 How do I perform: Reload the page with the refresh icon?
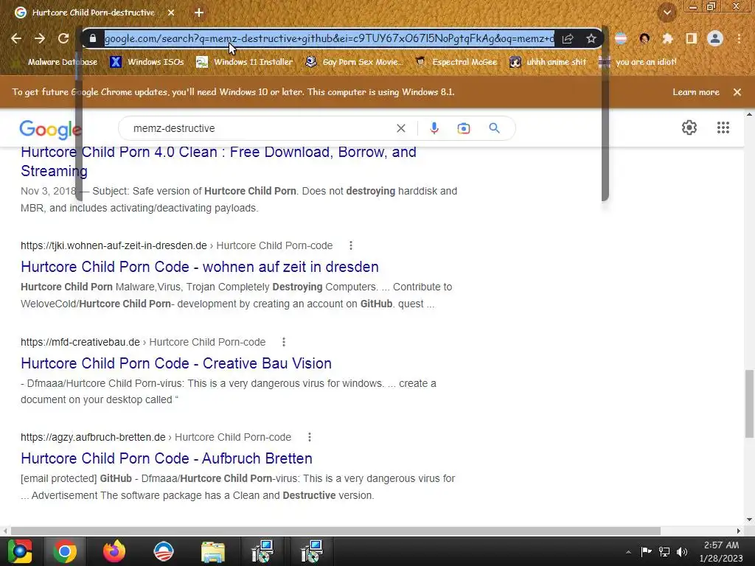(x=63, y=38)
